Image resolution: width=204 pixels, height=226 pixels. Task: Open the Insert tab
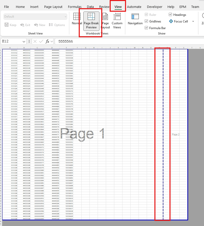tap(34, 7)
